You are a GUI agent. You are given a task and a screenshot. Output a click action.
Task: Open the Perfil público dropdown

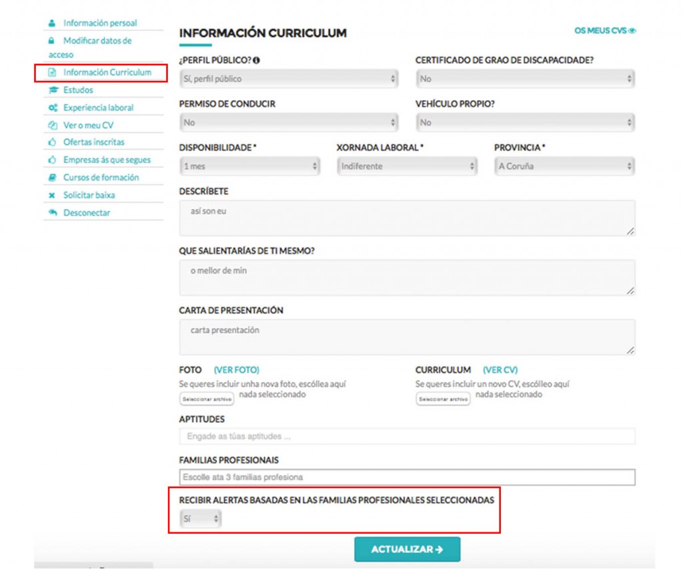[289, 79]
